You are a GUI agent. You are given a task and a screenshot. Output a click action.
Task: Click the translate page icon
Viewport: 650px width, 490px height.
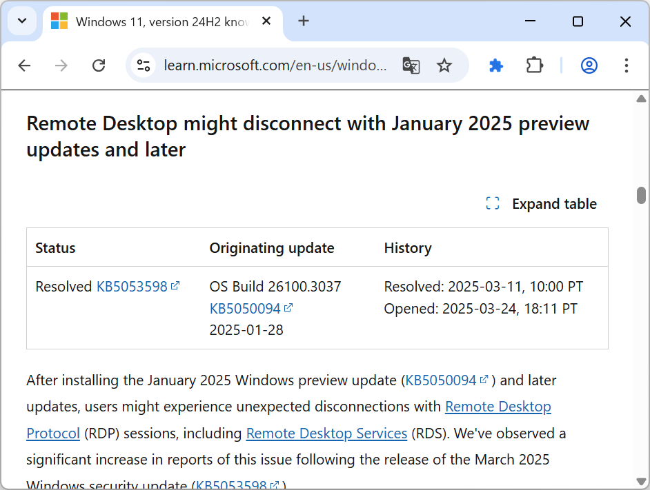[411, 65]
